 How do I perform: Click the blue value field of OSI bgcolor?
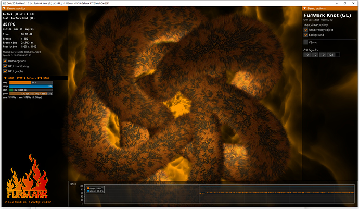pos(323,55)
